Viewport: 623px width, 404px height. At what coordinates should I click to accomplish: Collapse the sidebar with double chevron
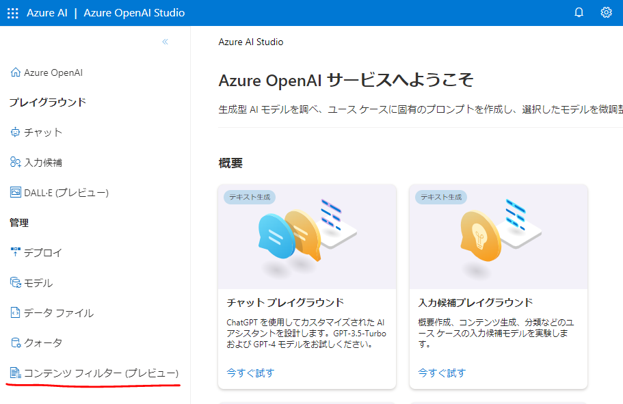point(165,42)
